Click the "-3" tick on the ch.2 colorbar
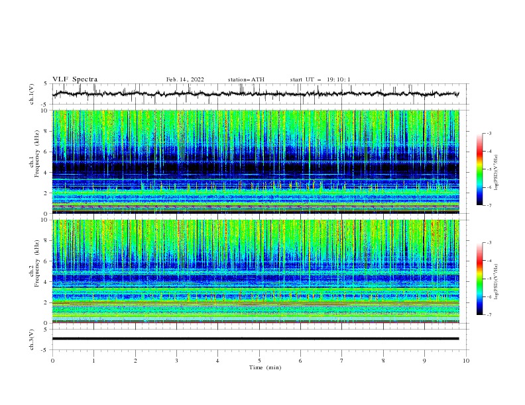 click(x=489, y=243)
